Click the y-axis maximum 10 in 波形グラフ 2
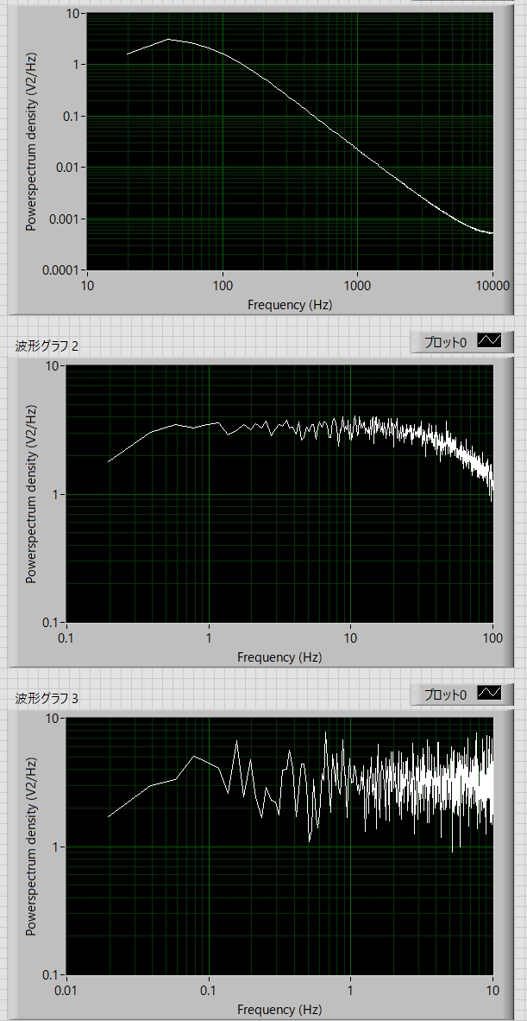 [50, 366]
